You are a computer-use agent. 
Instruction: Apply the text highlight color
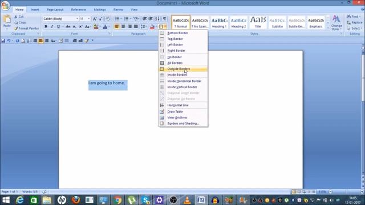tap(96, 27)
